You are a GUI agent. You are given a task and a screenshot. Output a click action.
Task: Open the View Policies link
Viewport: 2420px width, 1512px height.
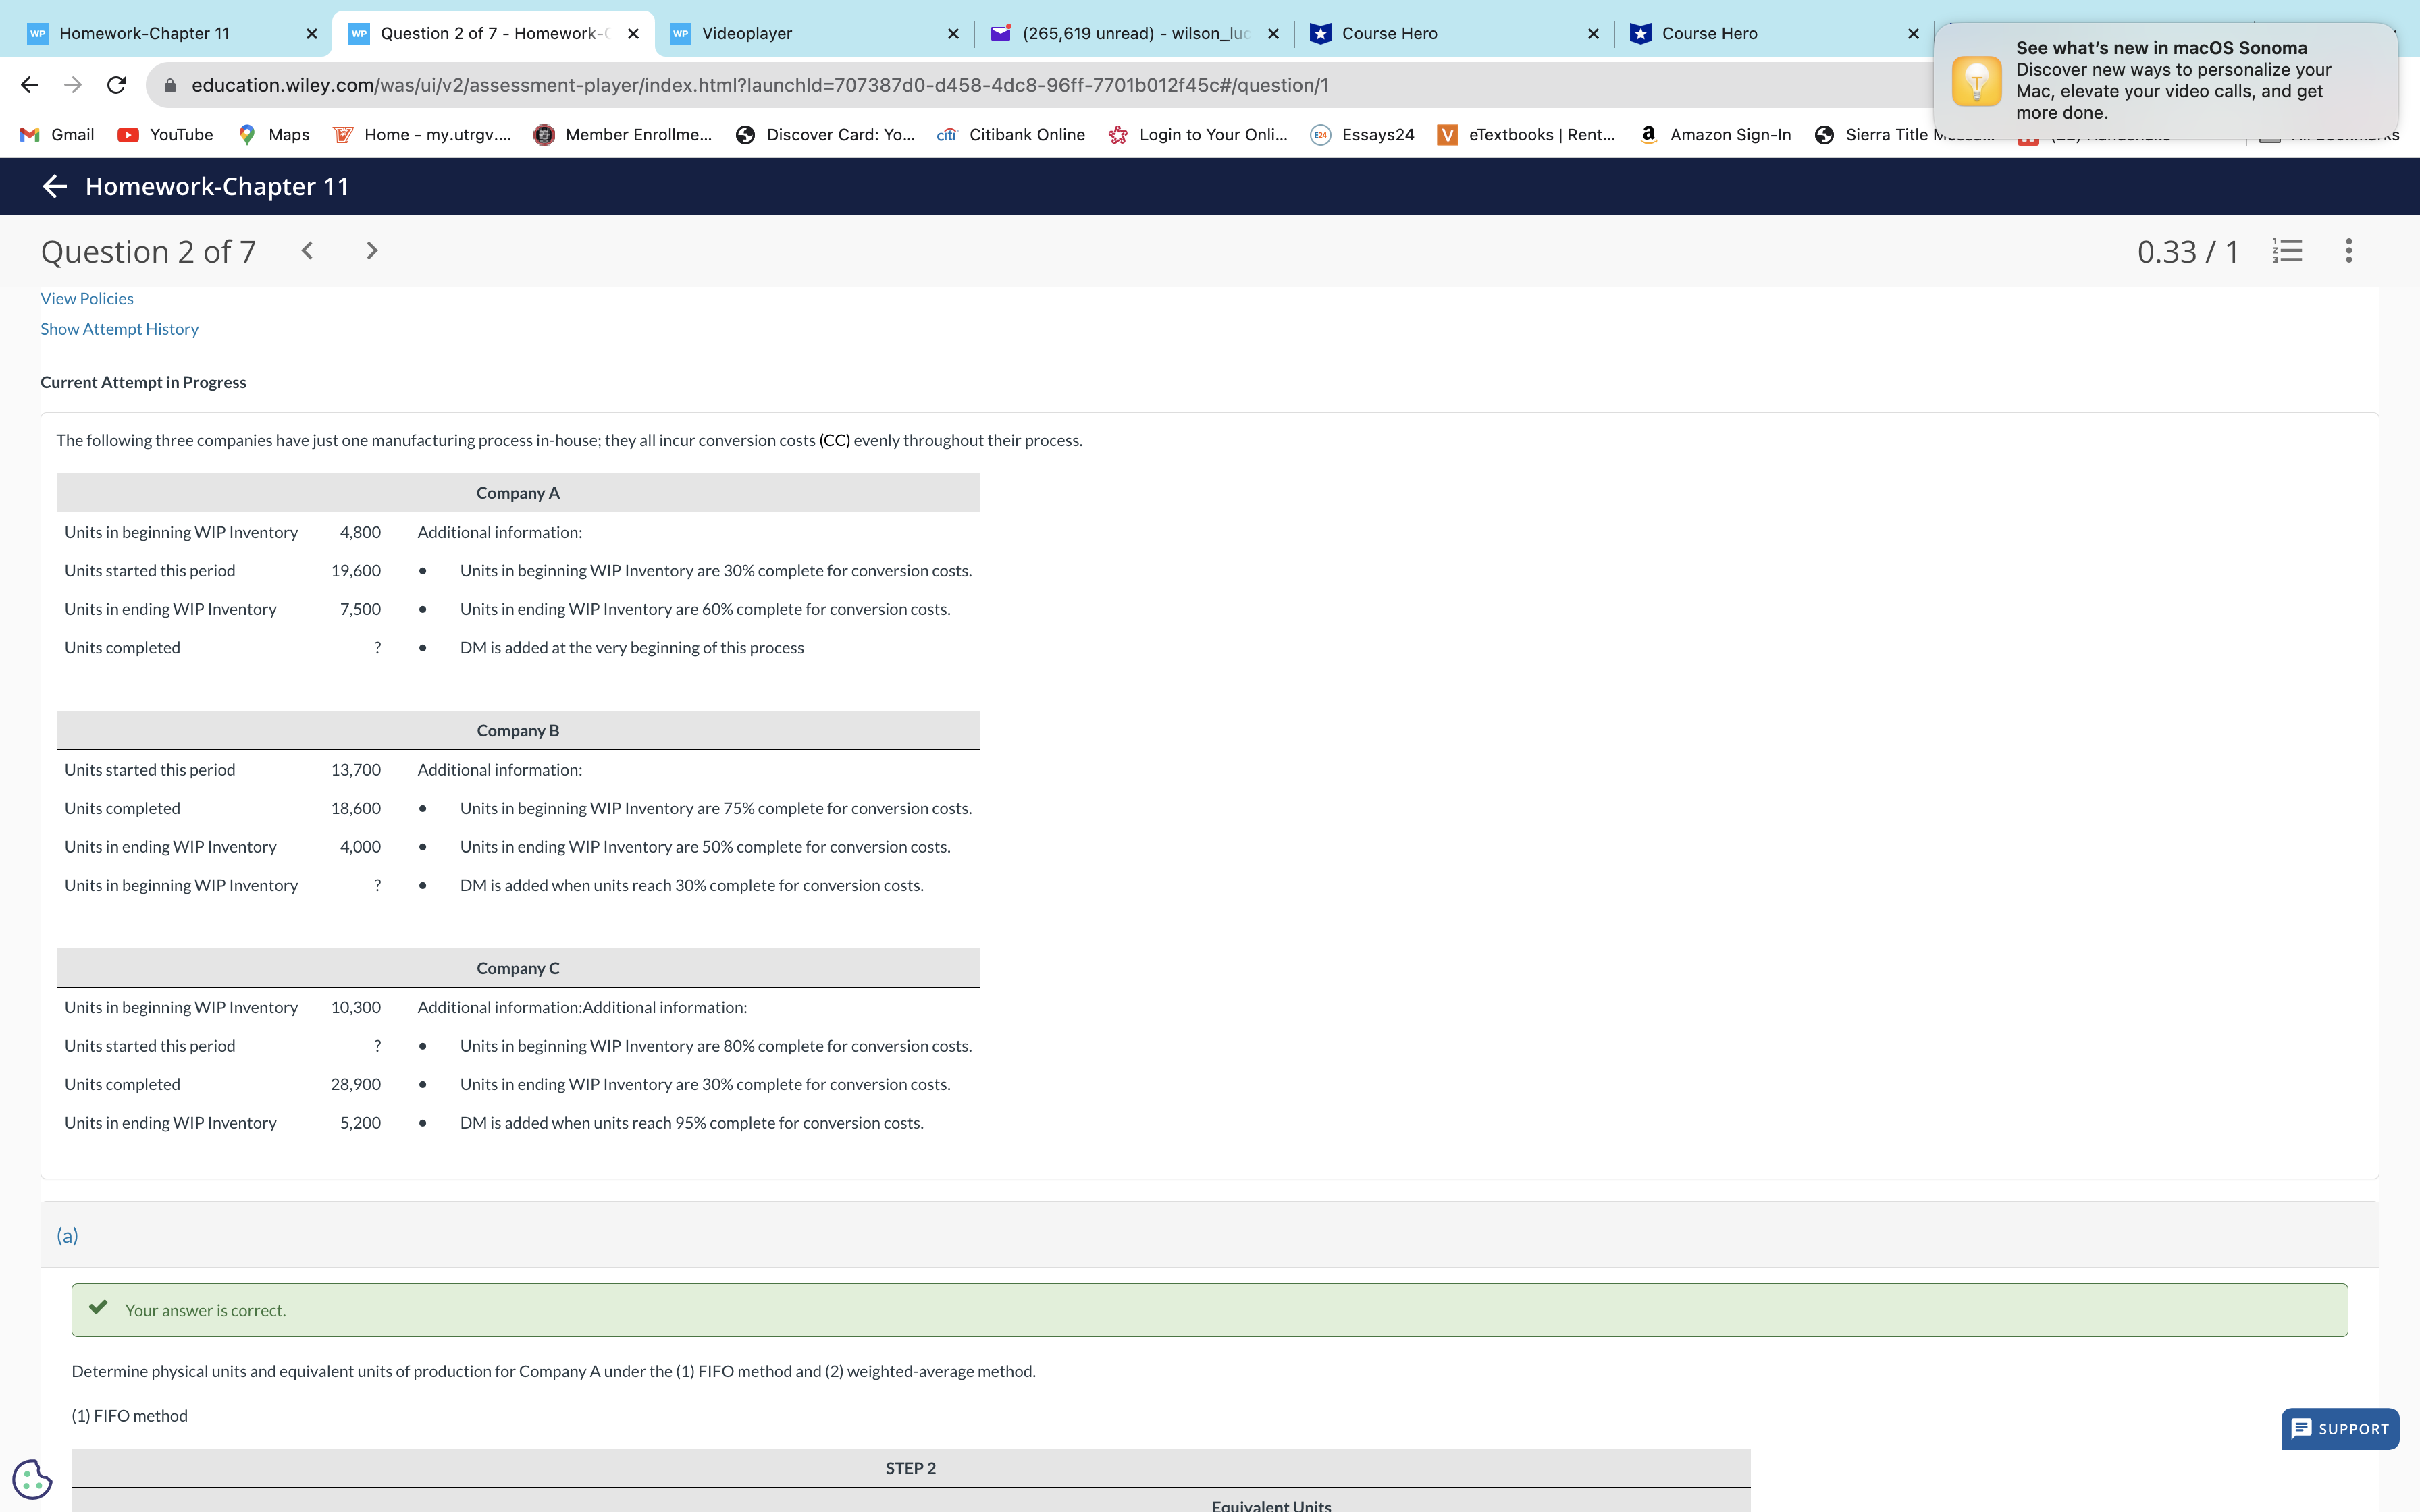click(x=87, y=298)
